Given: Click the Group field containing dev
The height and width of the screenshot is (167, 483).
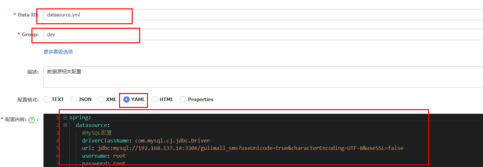Looking at the screenshot, I should click(x=263, y=34).
